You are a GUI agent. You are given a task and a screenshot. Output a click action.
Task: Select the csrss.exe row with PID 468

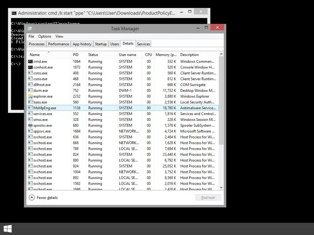[x=123, y=79]
